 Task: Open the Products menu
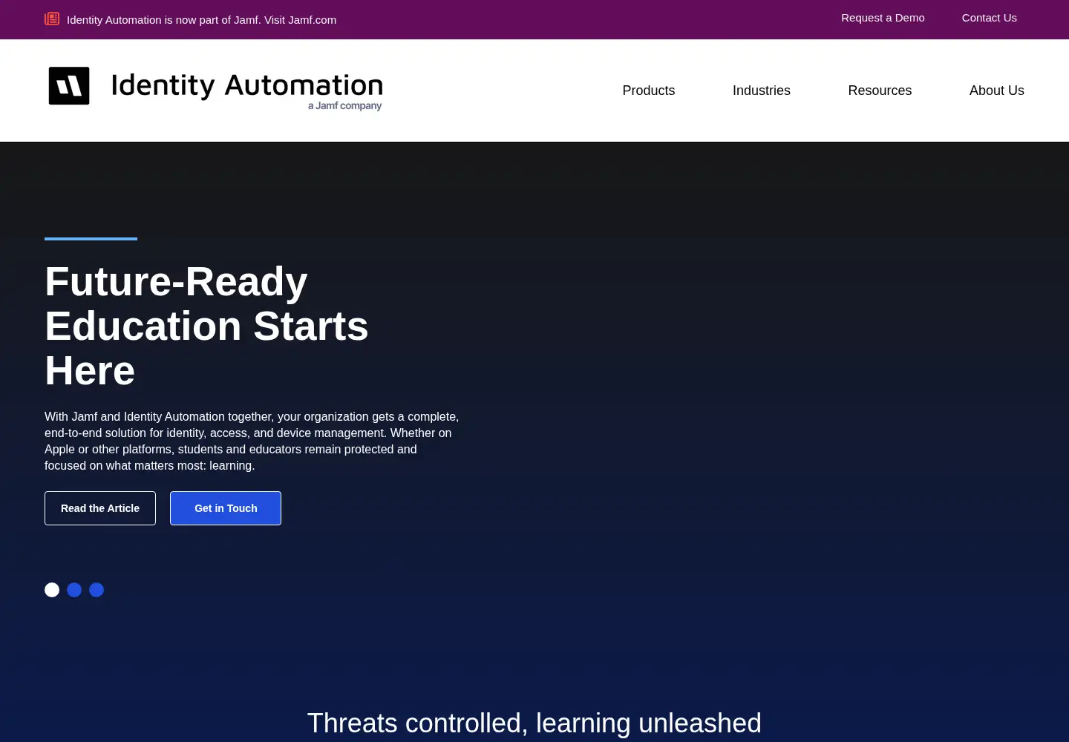(x=649, y=91)
